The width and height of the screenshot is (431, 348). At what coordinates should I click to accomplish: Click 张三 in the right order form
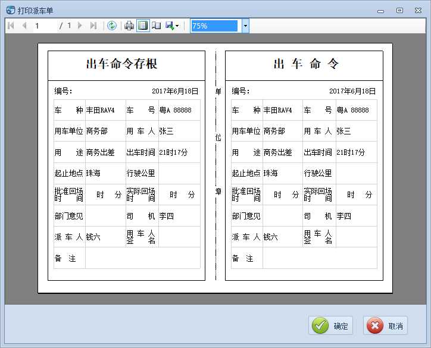coord(343,131)
